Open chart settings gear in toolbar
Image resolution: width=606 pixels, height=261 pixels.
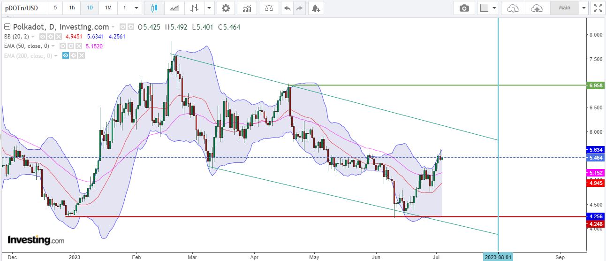[226, 8]
